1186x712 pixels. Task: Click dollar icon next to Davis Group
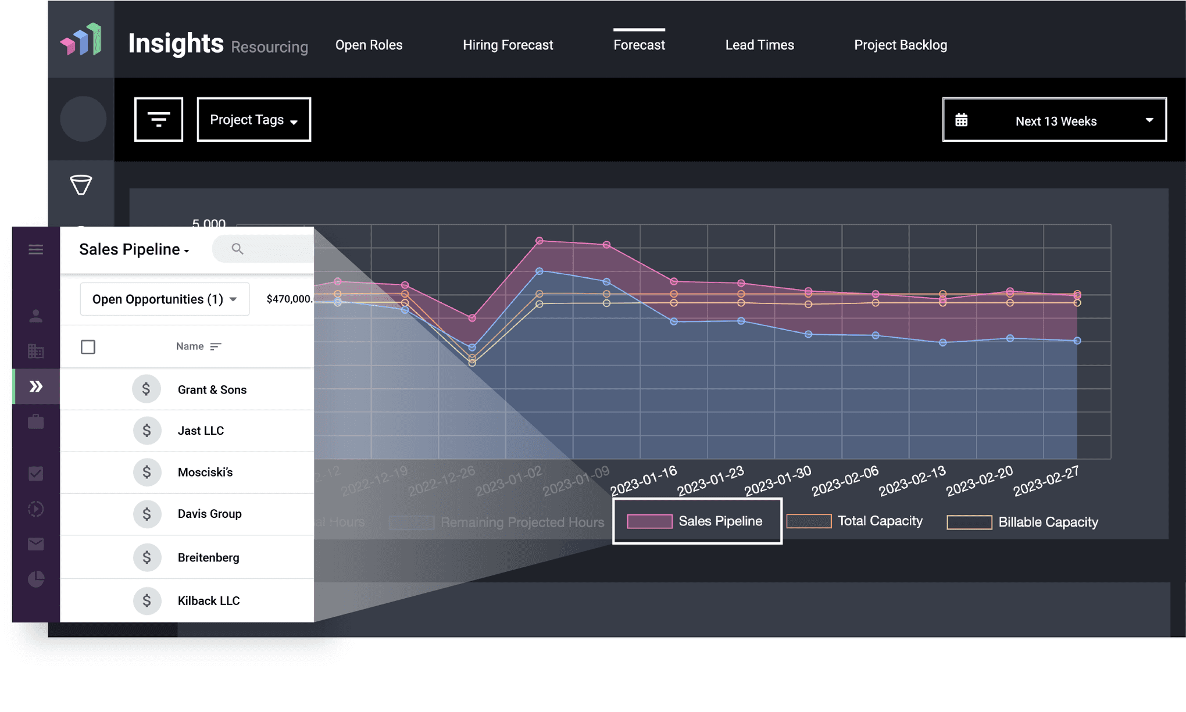pyautogui.click(x=147, y=514)
